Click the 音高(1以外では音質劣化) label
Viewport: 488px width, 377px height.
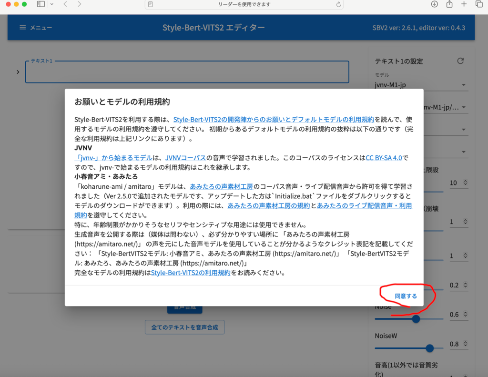(406, 369)
